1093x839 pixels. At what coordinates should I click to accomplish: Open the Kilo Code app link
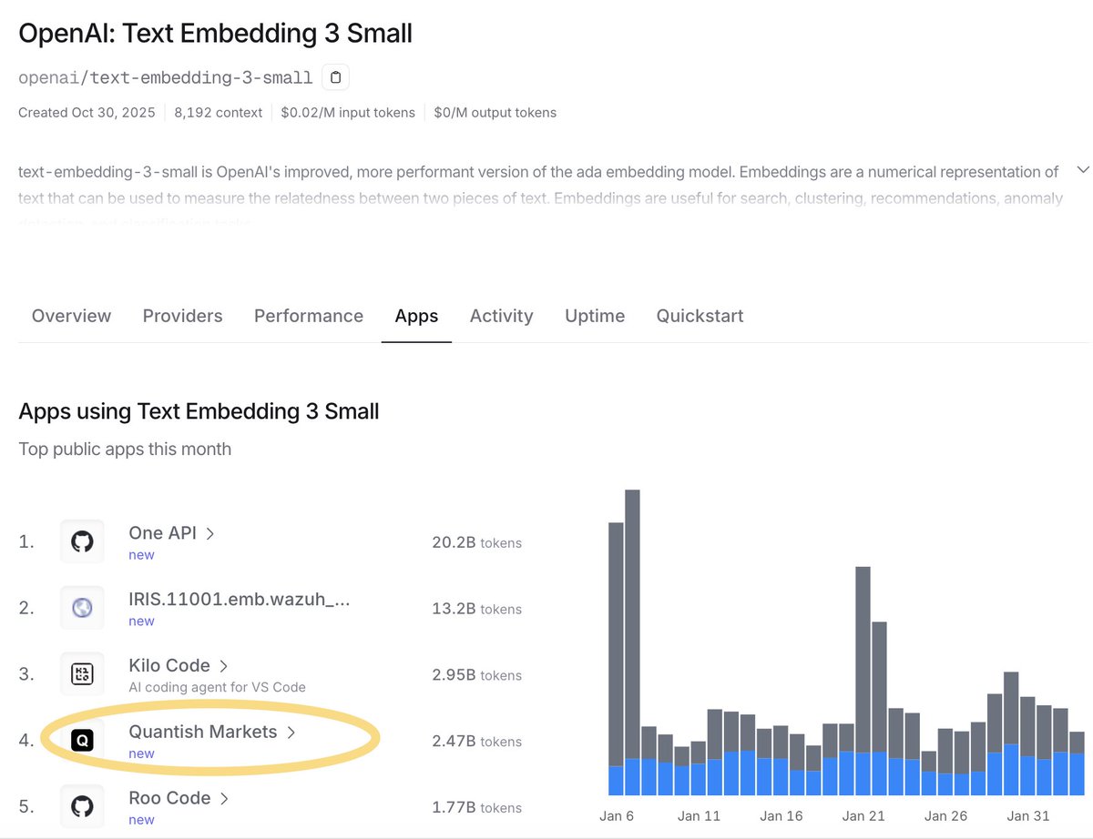pyautogui.click(x=169, y=666)
